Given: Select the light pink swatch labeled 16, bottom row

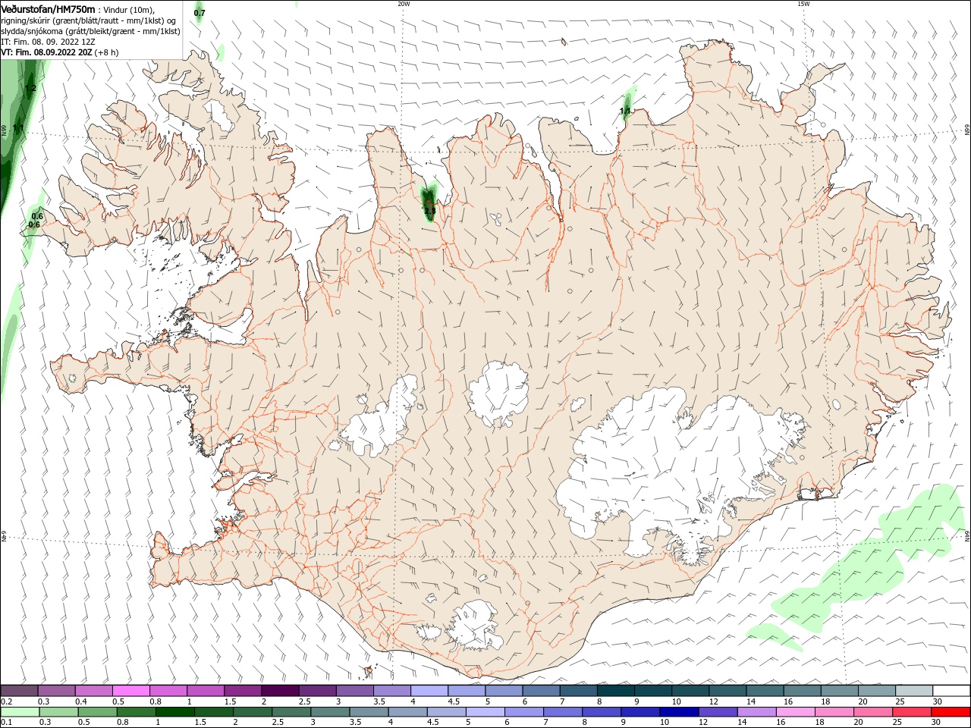Looking at the screenshot, I should 796,712.
